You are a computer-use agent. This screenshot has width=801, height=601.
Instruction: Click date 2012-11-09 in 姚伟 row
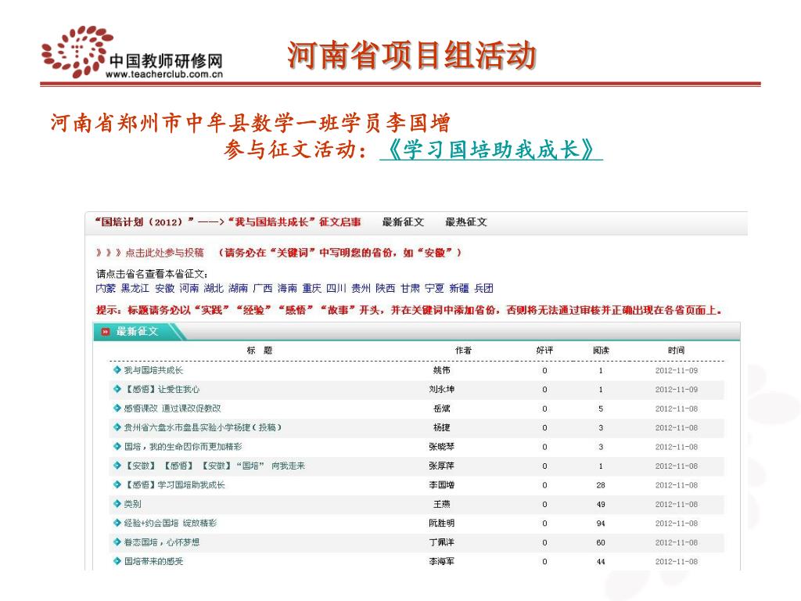tap(677, 370)
